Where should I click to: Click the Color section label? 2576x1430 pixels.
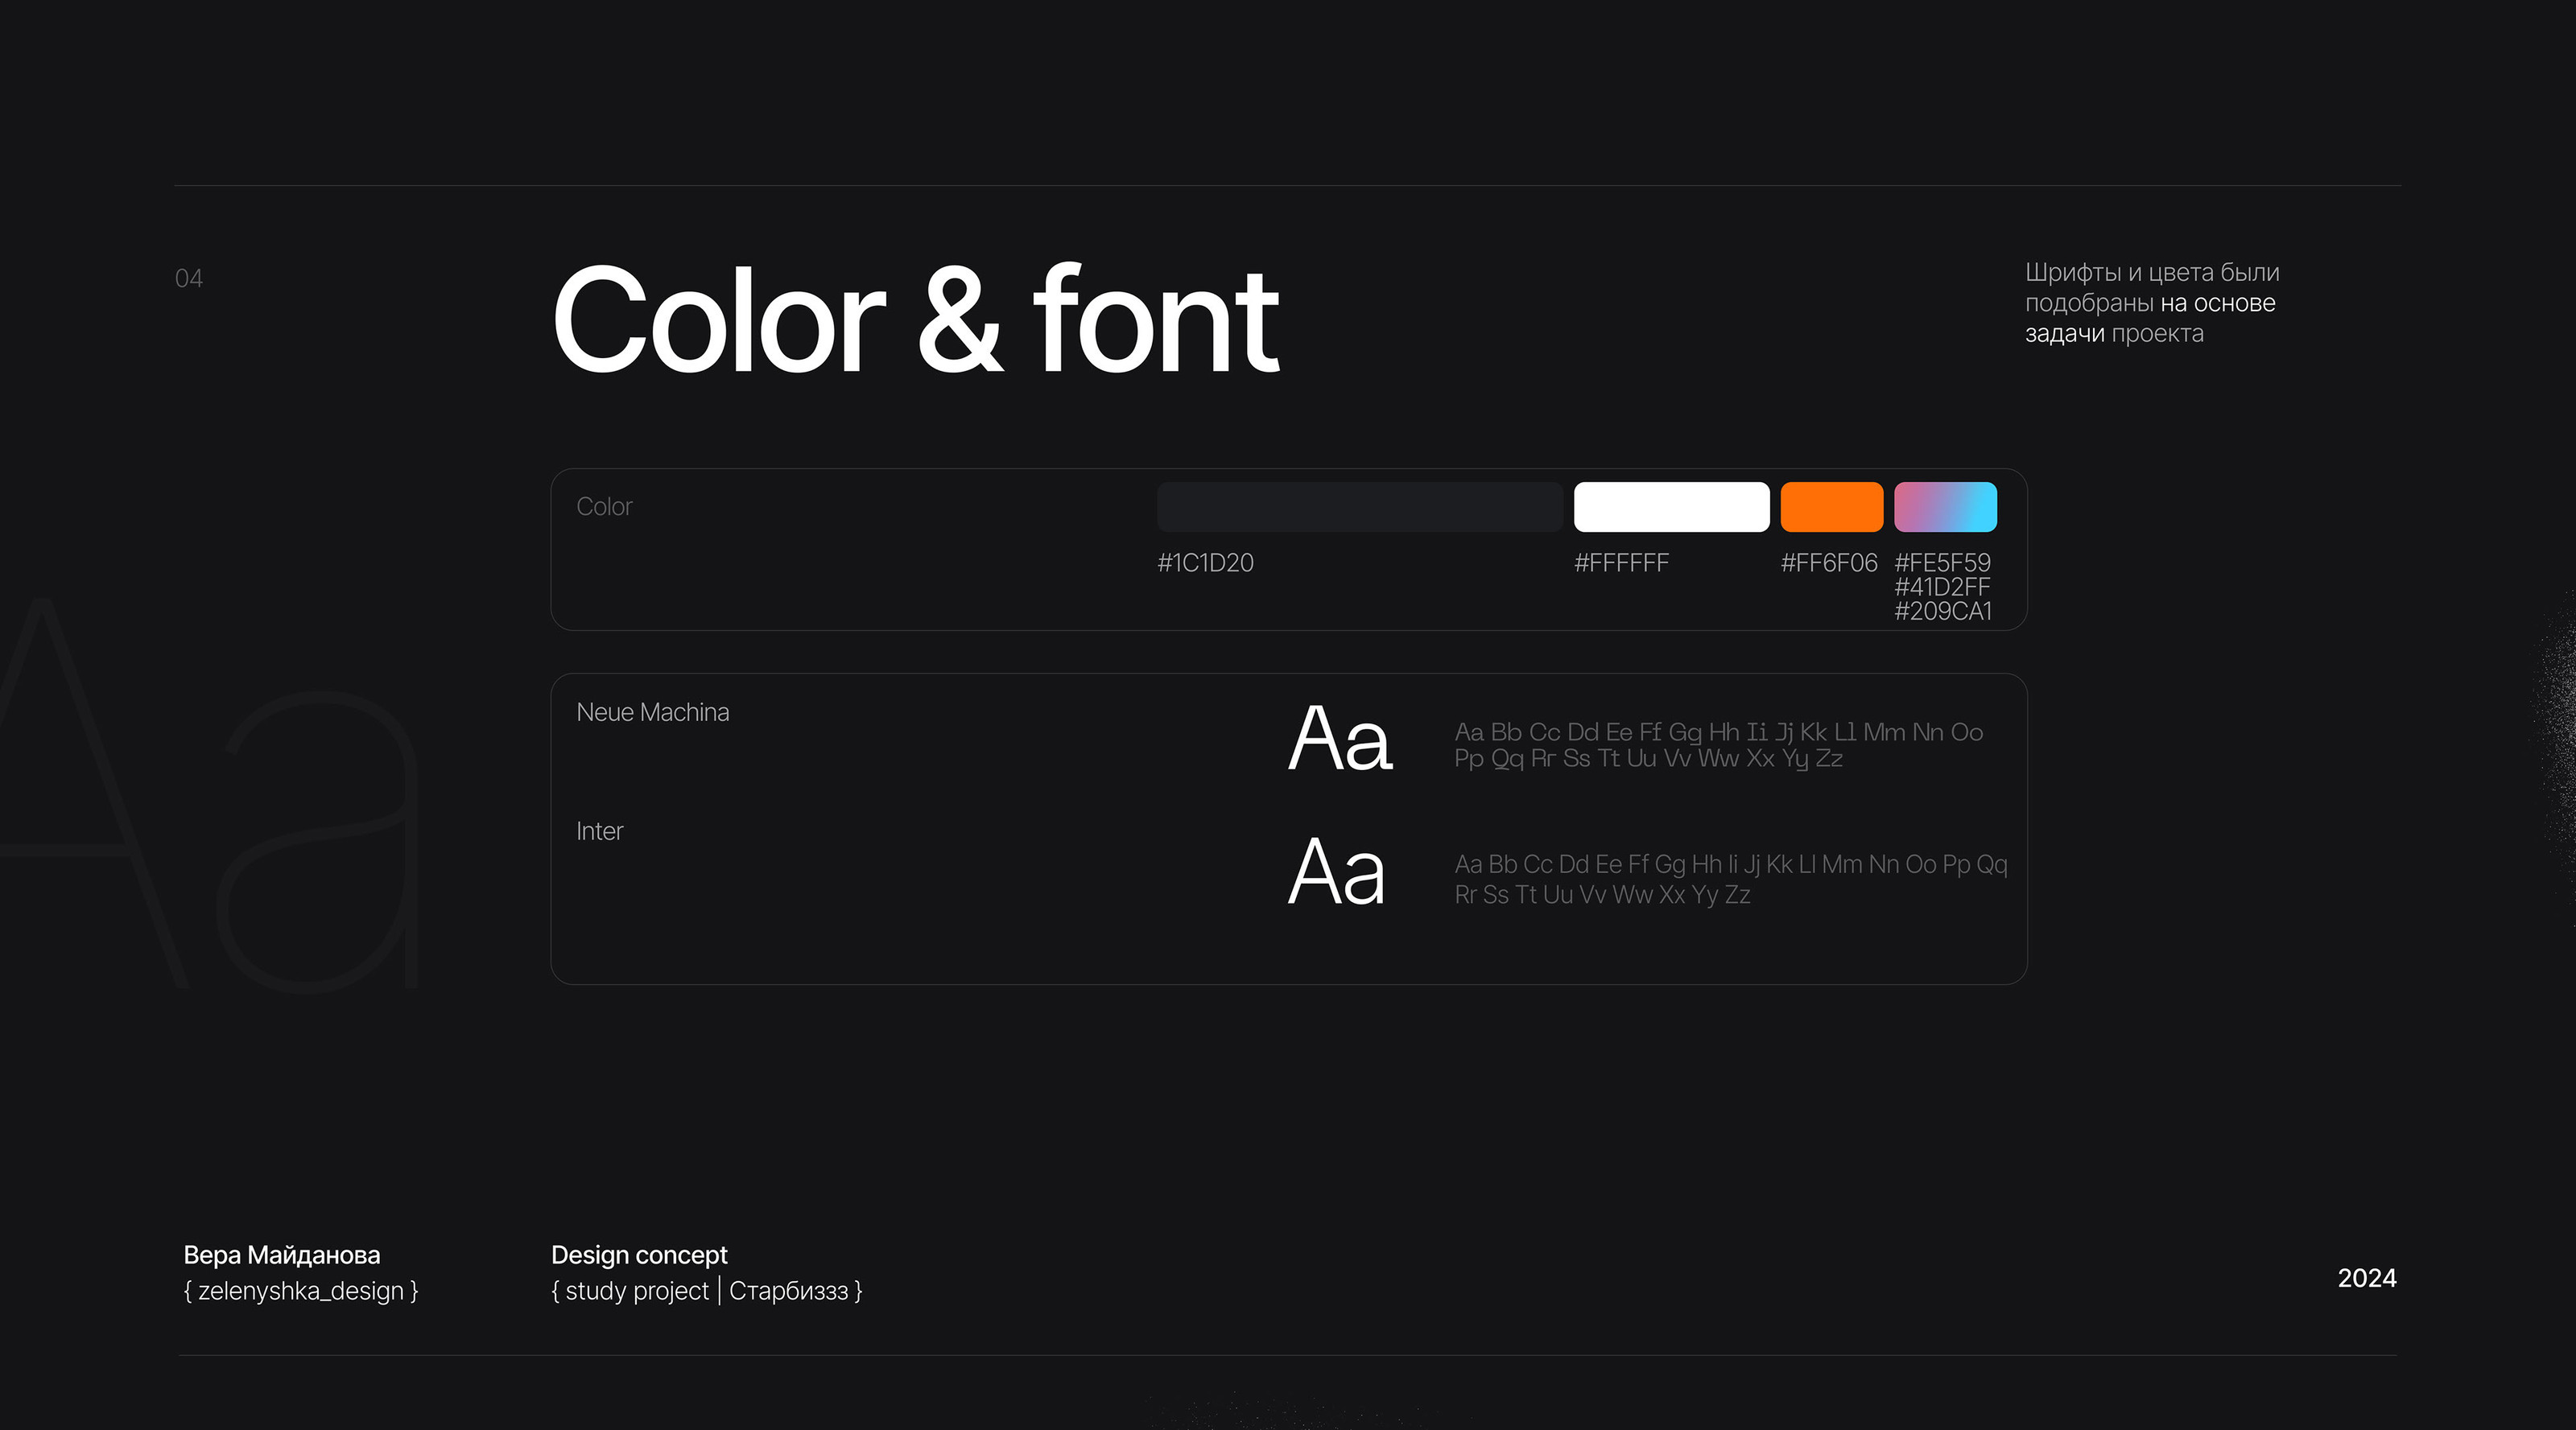[x=604, y=507]
